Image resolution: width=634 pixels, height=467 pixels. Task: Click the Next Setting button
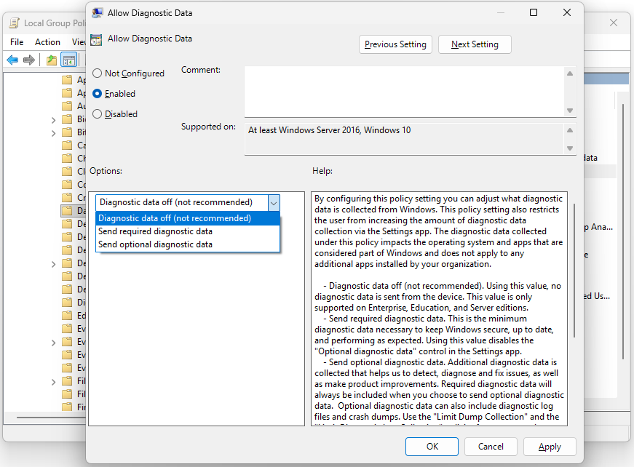click(x=474, y=44)
